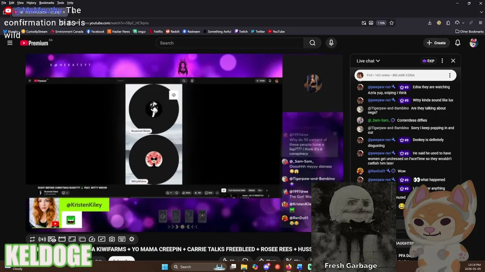Image resolution: width=485 pixels, height=272 pixels.
Task: Open the Facebook bookmark
Action: [95, 32]
